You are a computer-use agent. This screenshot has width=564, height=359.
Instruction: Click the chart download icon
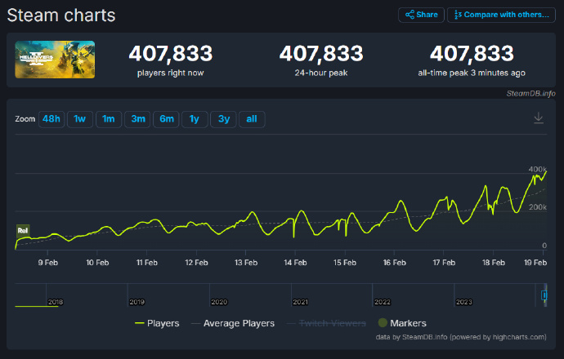[x=538, y=118]
